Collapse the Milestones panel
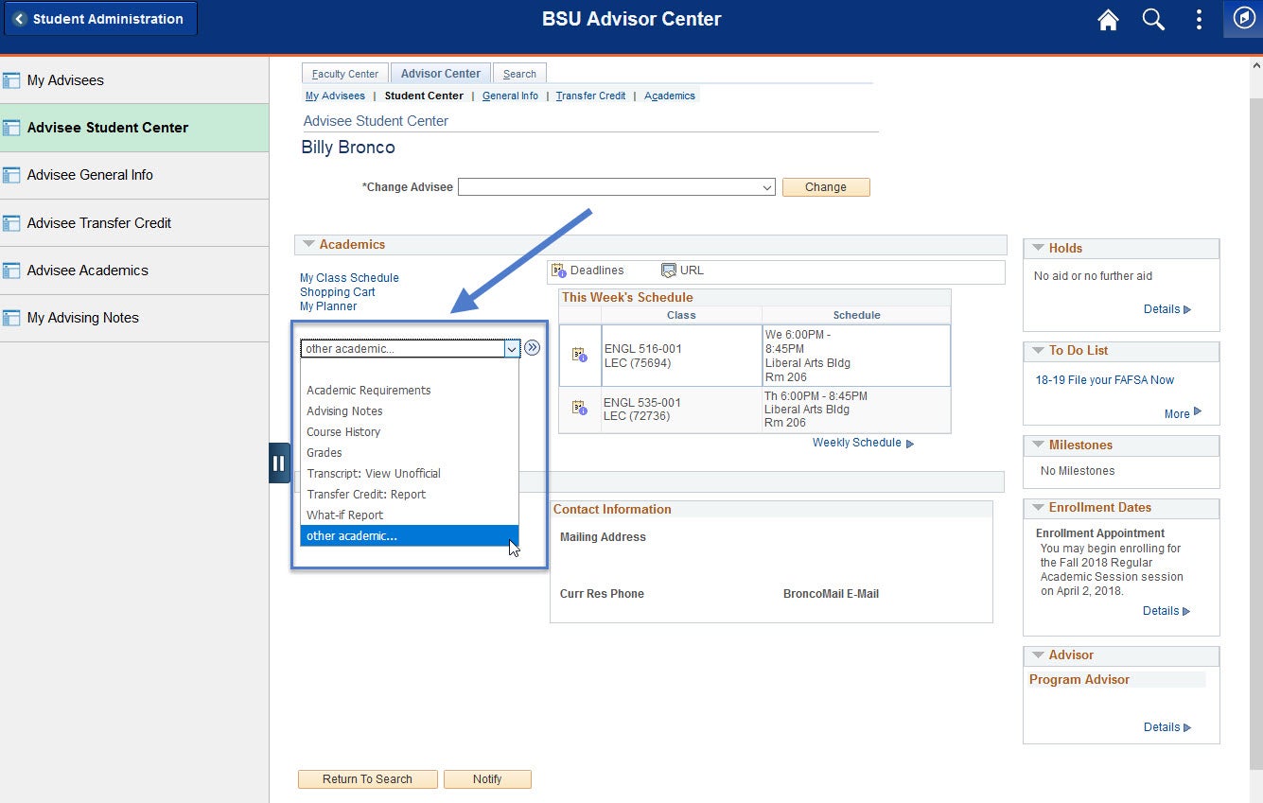The height and width of the screenshot is (803, 1263). pyautogui.click(x=1038, y=445)
